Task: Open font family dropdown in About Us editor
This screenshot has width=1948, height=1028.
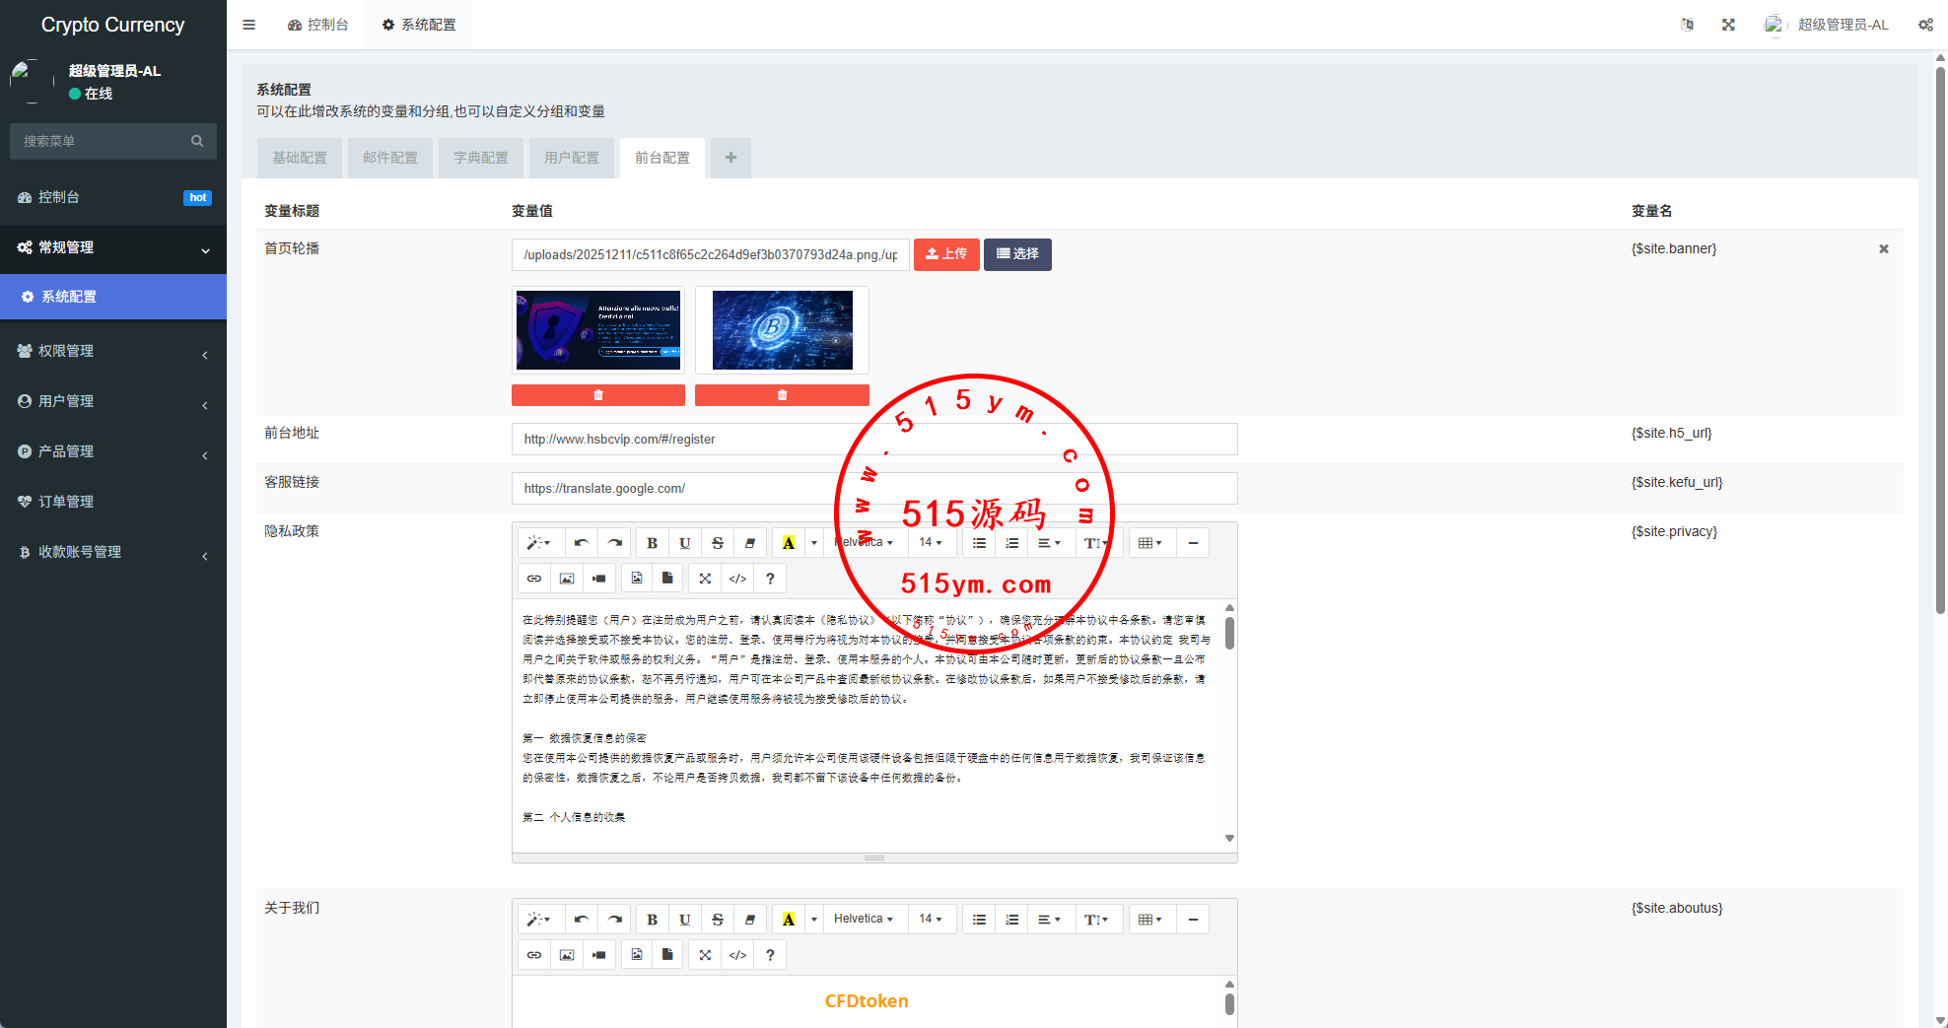Action: point(863,920)
